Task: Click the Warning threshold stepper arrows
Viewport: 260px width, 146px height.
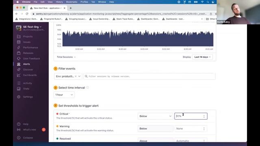Action: 204,129
